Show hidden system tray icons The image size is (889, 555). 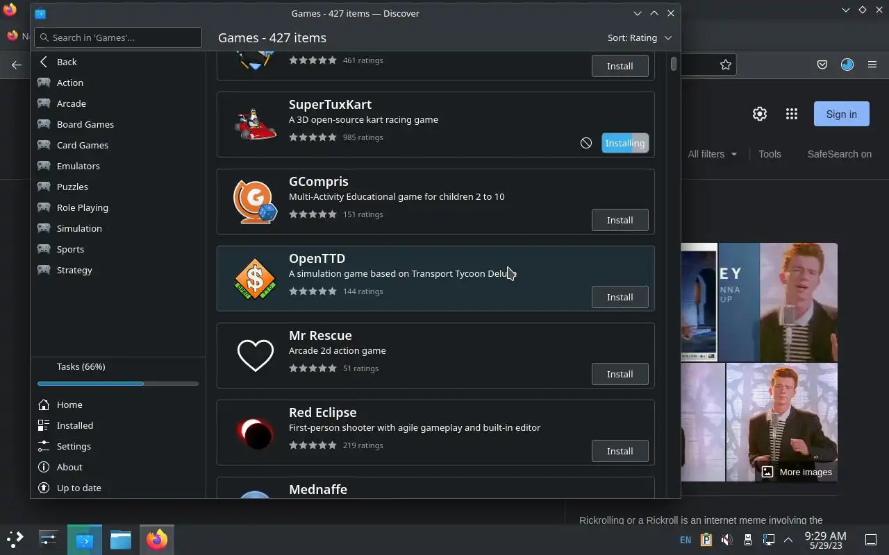[x=788, y=540]
